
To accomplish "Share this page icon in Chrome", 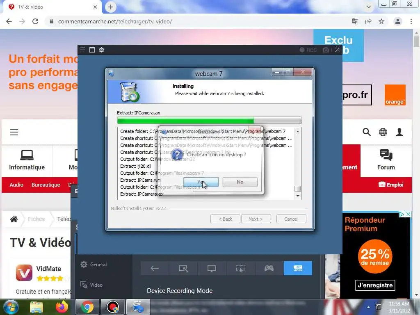I will pos(368,21).
